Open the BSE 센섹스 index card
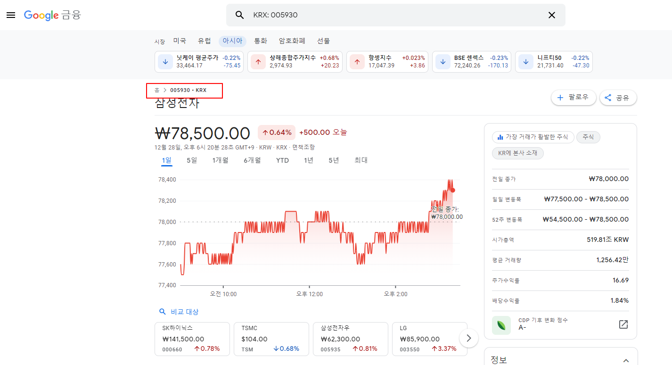This screenshot has height=365, width=672. (x=472, y=62)
